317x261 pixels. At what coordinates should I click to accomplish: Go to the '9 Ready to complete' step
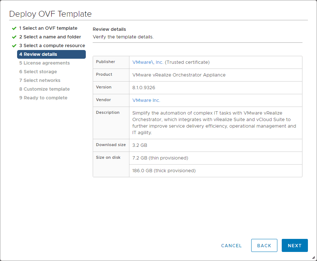(x=43, y=98)
